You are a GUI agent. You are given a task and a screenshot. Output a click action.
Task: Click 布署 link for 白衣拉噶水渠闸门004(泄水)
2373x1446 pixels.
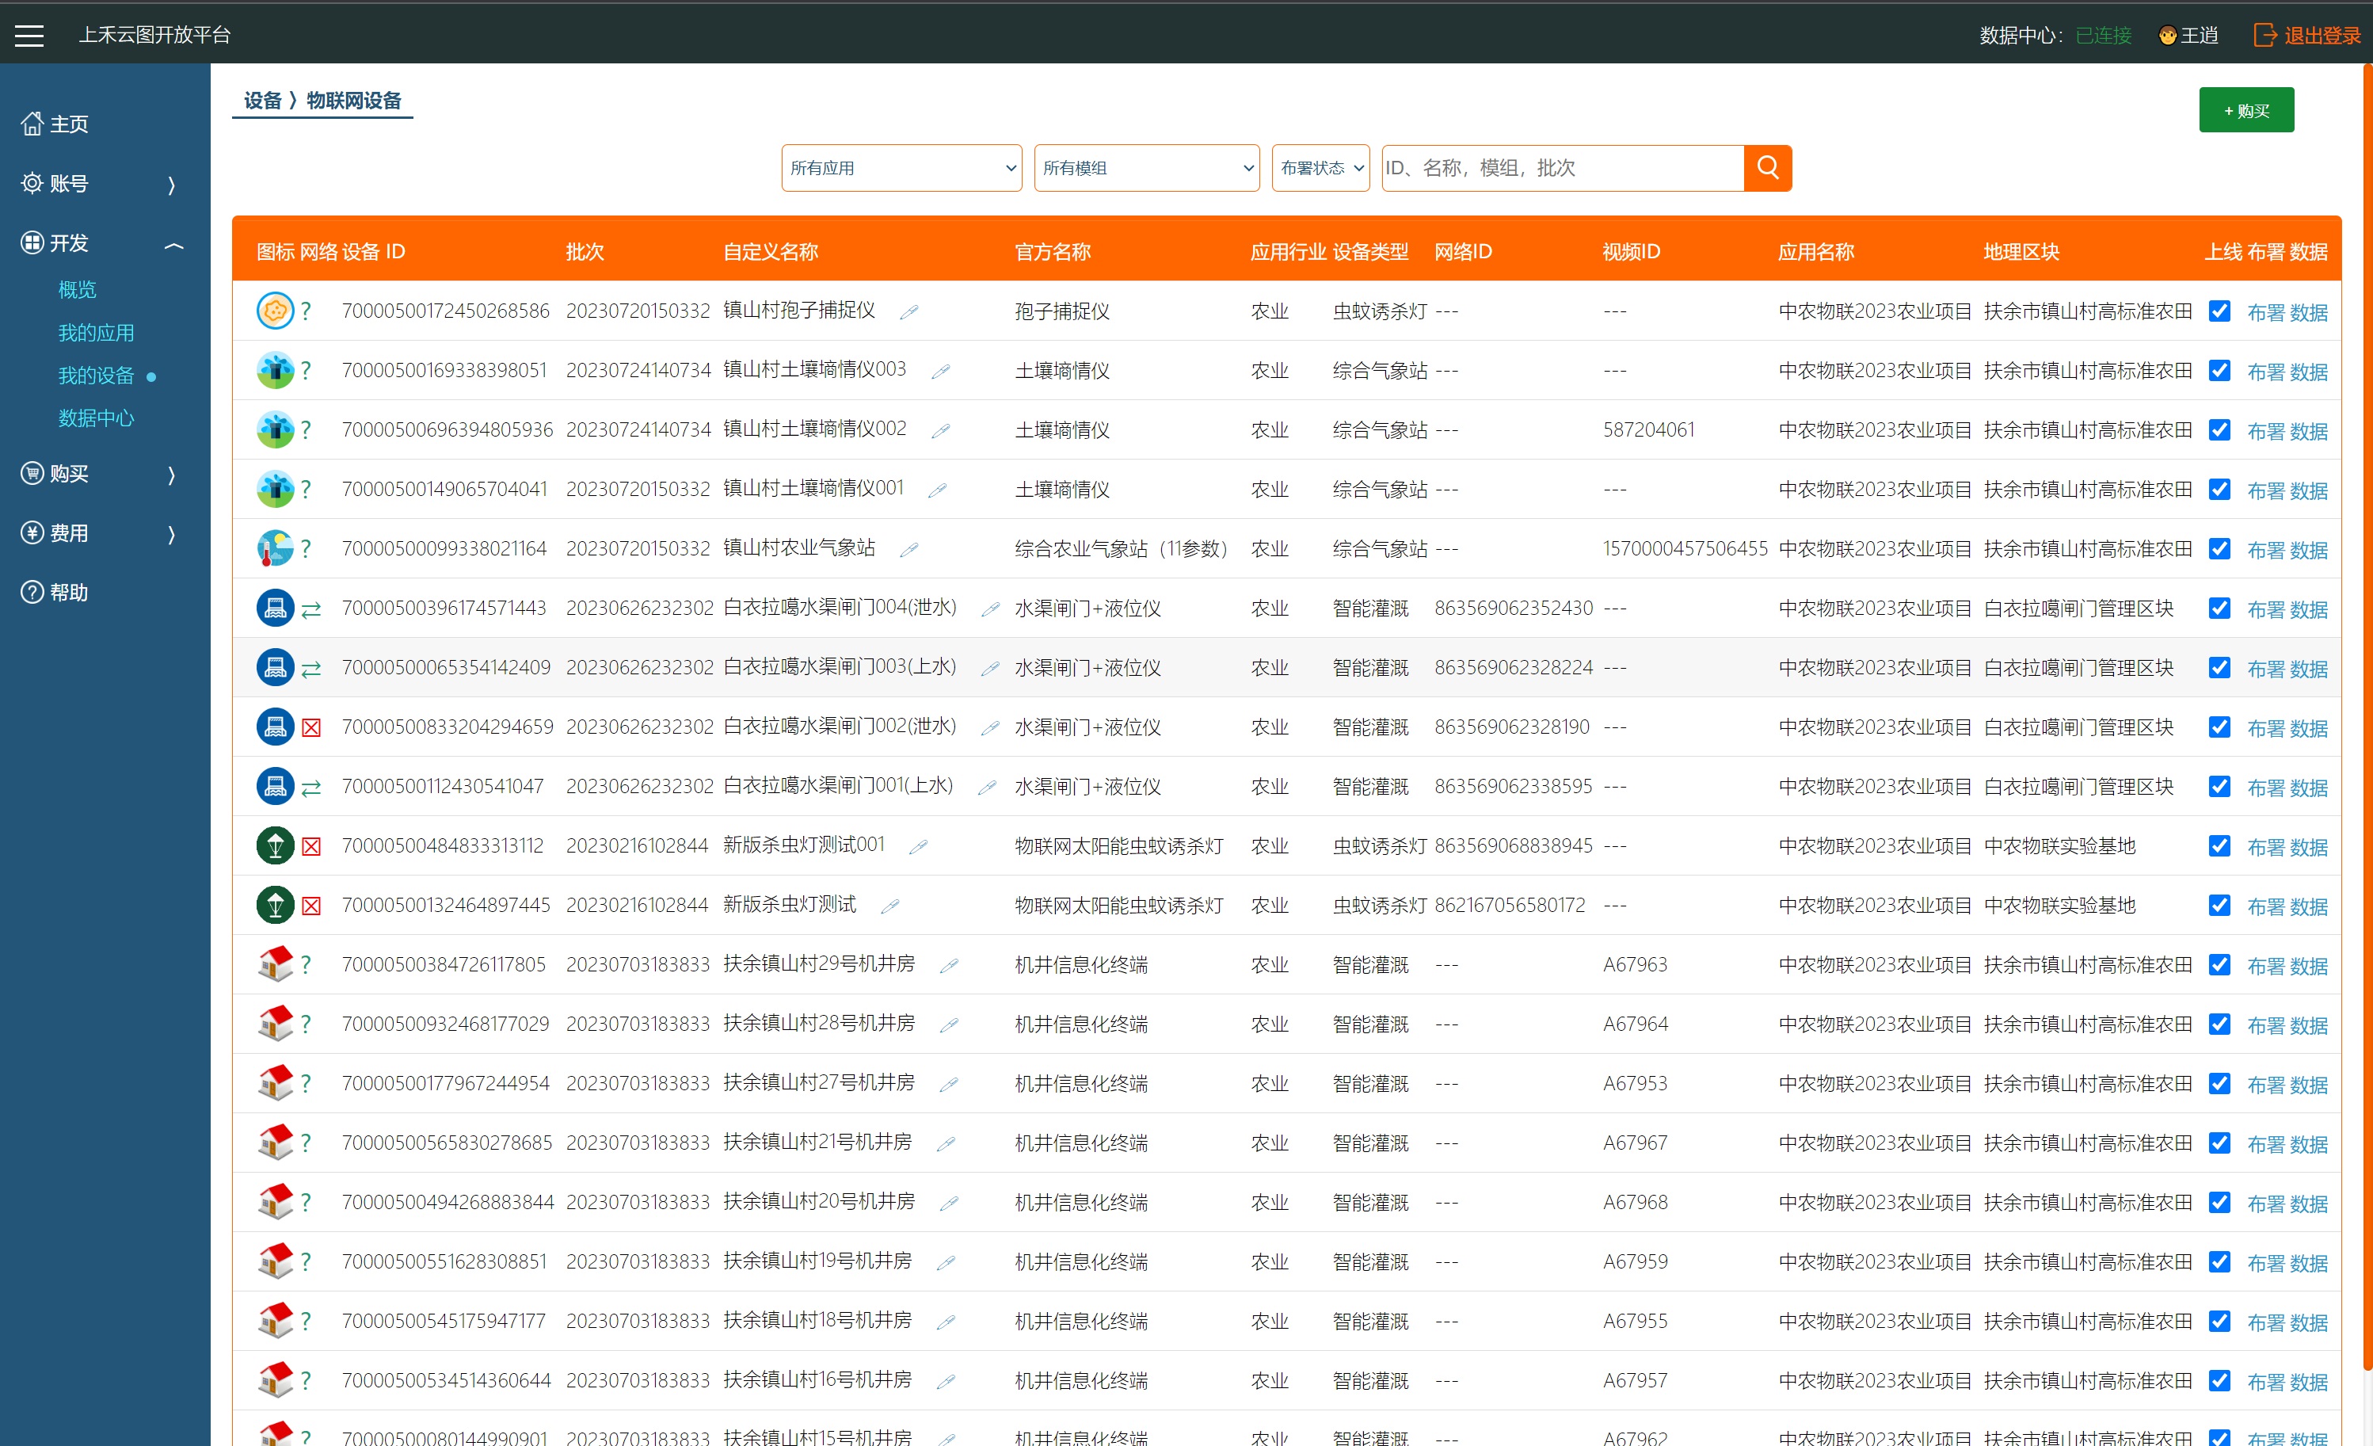point(2265,610)
